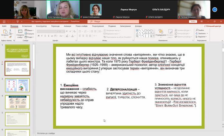Toggle bold (Ж) formatting
The height and width of the screenshot is (136, 224).
point(39,36)
